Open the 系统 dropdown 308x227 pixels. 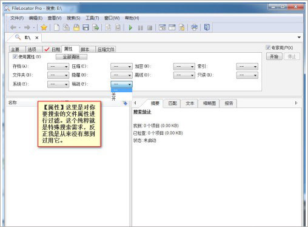tap(58, 84)
